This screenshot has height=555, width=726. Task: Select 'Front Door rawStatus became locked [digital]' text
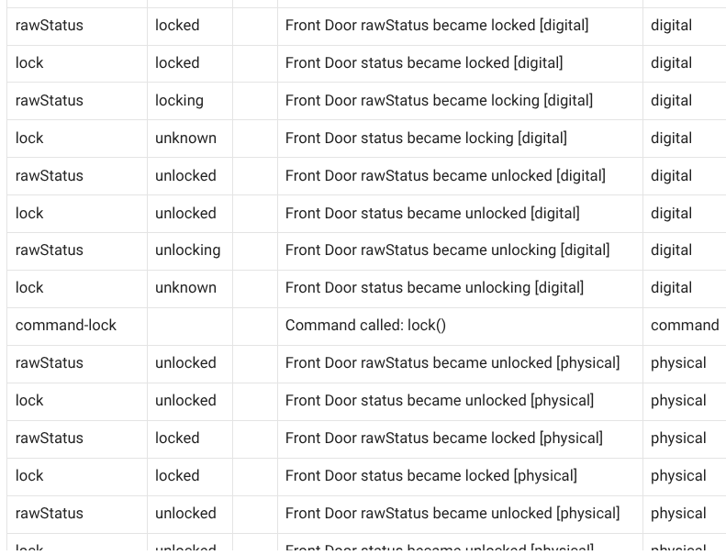point(437,25)
